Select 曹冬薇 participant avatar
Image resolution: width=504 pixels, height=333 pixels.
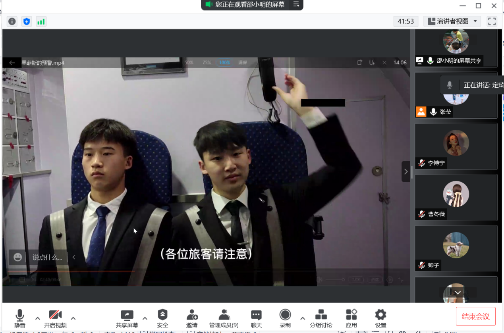[456, 194]
